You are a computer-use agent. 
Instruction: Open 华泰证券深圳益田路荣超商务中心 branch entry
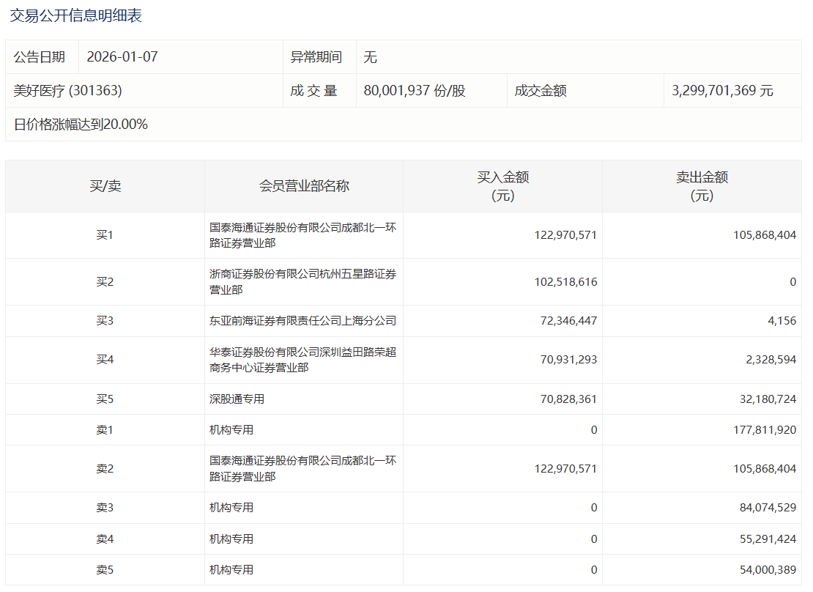click(302, 360)
